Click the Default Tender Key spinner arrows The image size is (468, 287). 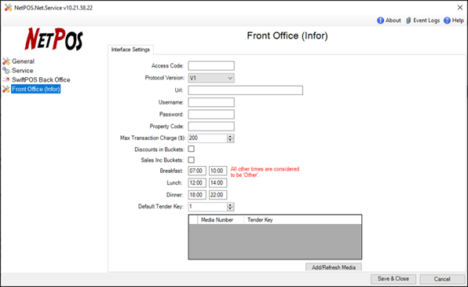coord(230,207)
